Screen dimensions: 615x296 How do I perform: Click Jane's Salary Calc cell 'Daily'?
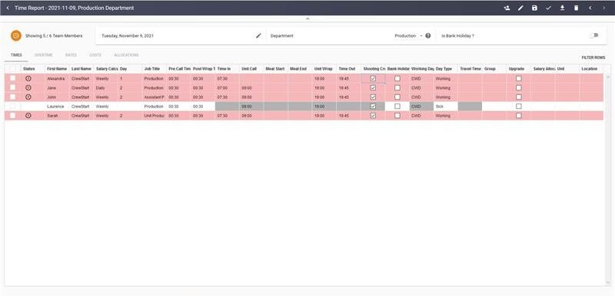click(105, 87)
